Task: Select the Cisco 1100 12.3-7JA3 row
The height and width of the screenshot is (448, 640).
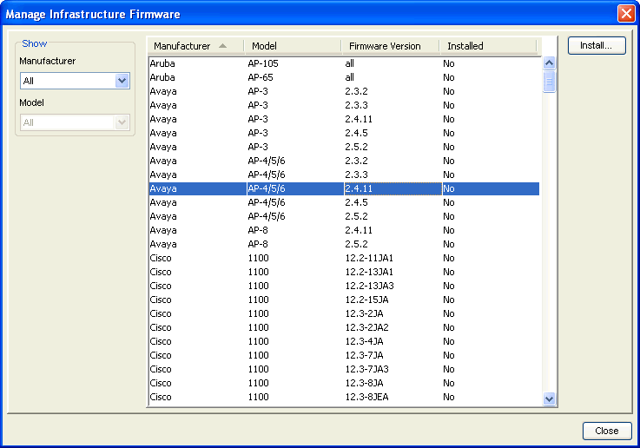Action: (343, 369)
